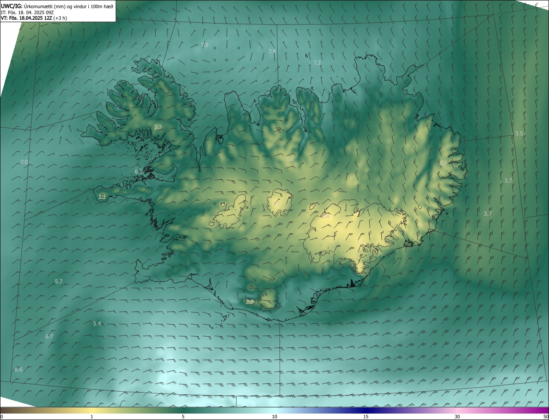The width and height of the screenshot is (549, 420).
Task: Click the title line "UWC/IG: Úrkomumætti (mm) og vindur í 100m hæð"
Action: point(57,6)
